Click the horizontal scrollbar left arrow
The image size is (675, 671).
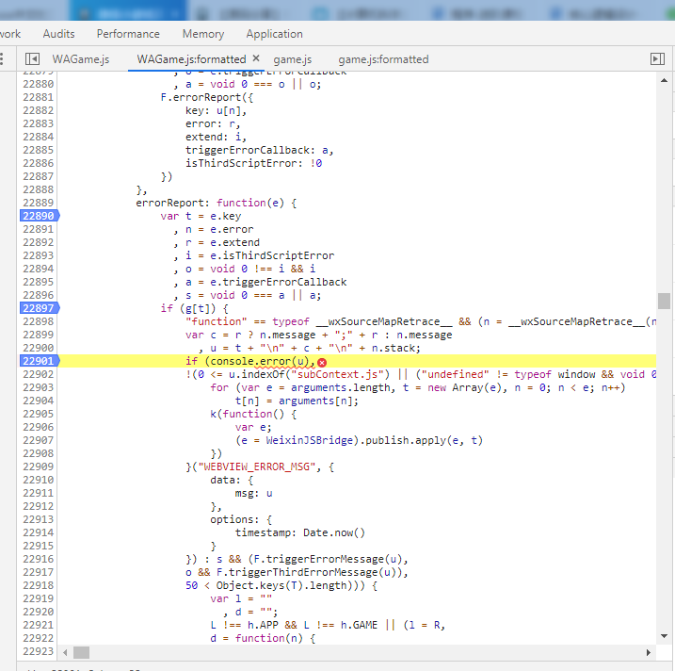65,652
